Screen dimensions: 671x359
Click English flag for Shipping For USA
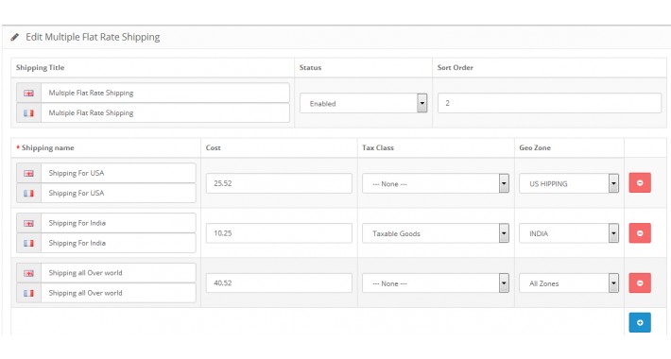point(28,173)
